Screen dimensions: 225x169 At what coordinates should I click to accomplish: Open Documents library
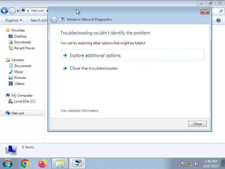point(23,66)
